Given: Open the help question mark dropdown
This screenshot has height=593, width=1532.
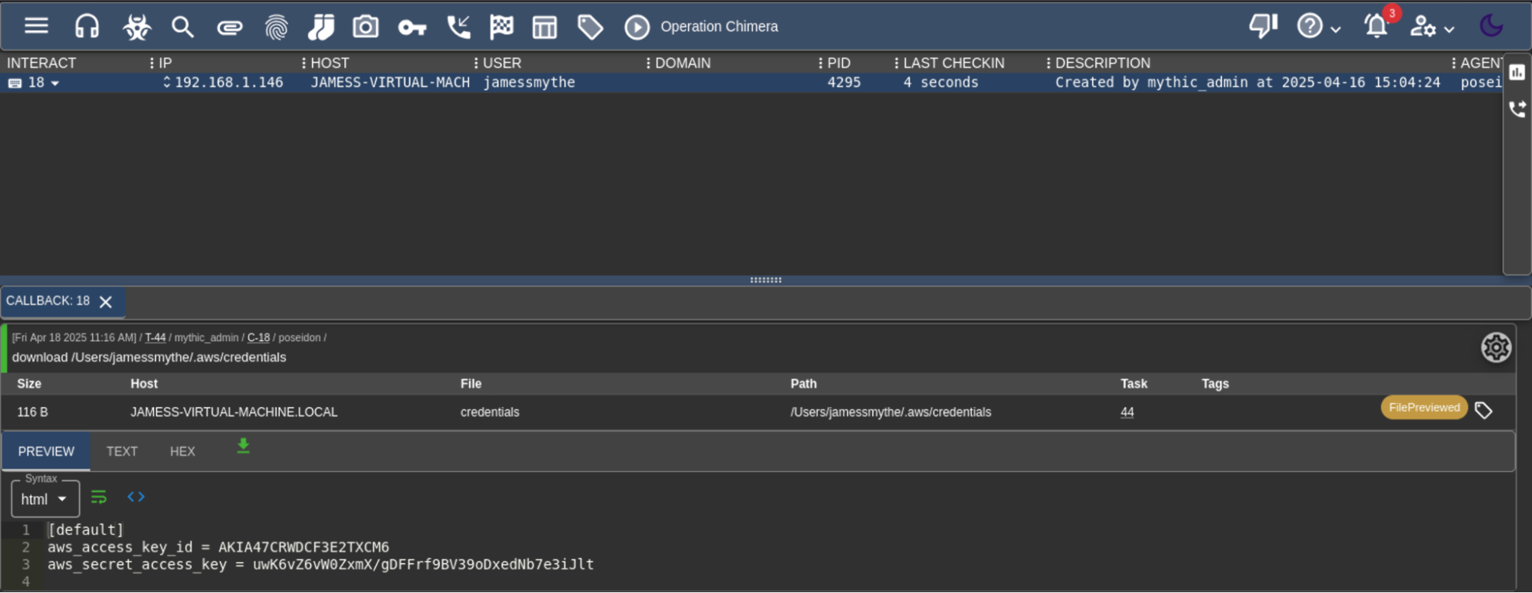Looking at the screenshot, I should (1318, 27).
